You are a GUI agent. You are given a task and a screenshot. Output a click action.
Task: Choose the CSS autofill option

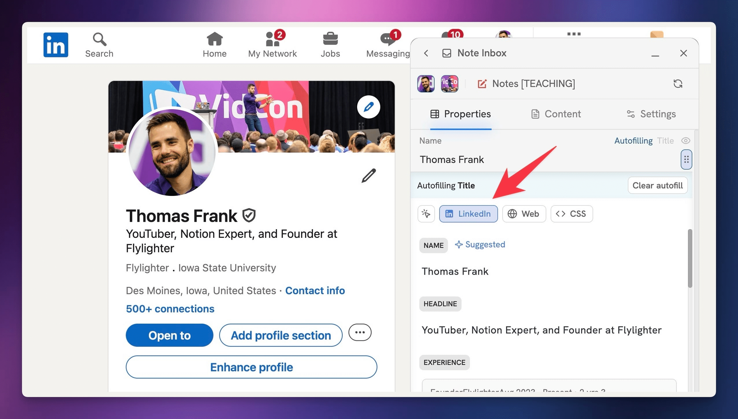point(571,214)
